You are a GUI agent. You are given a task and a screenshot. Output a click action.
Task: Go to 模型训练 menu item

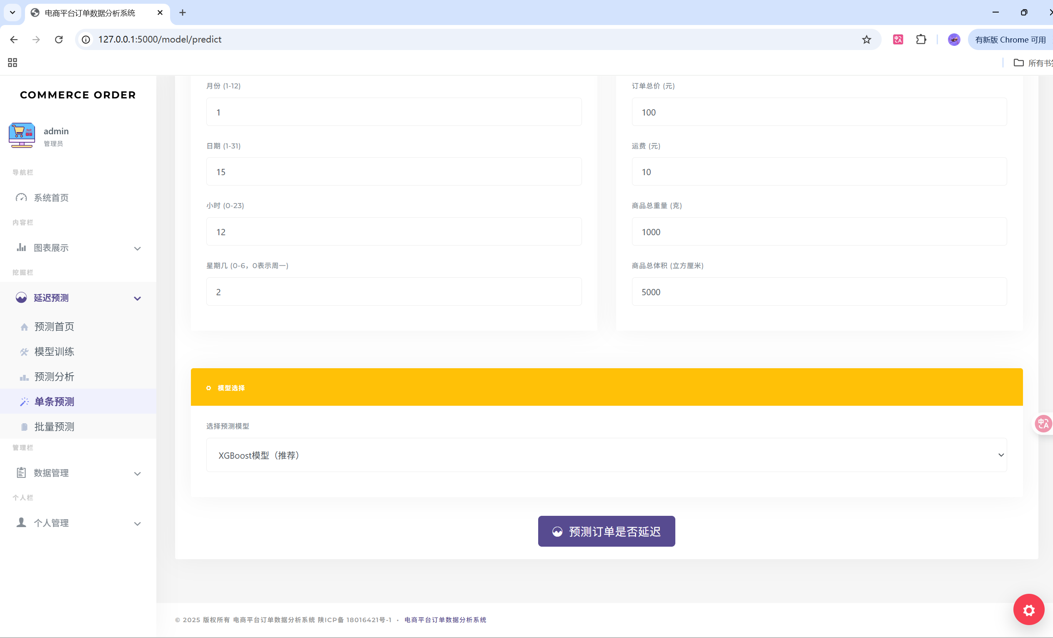pyautogui.click(x=54, y=352)
